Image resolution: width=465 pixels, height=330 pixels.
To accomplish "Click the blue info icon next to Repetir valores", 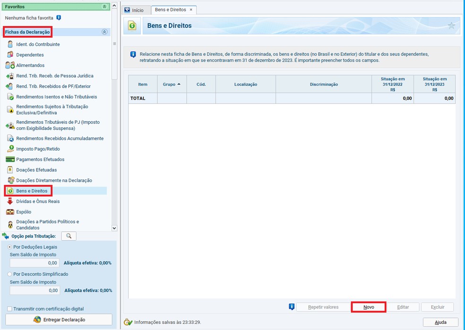I will tap(292, 307).
